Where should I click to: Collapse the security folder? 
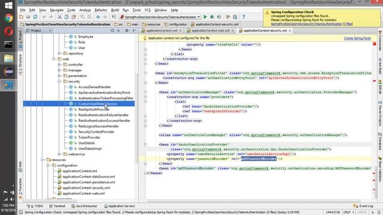[59, 81]
